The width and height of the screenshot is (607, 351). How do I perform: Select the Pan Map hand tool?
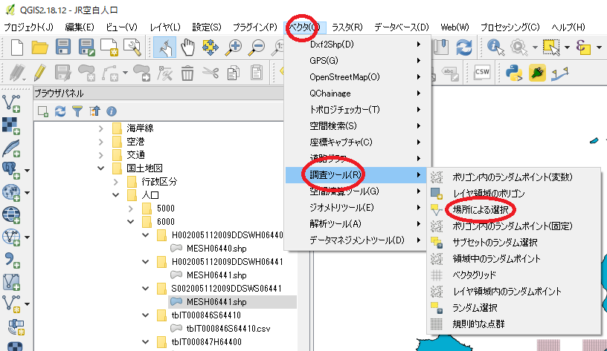point(187,47)
